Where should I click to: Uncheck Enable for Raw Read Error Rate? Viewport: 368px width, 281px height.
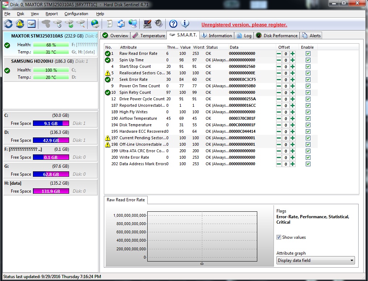pos(308,53)
